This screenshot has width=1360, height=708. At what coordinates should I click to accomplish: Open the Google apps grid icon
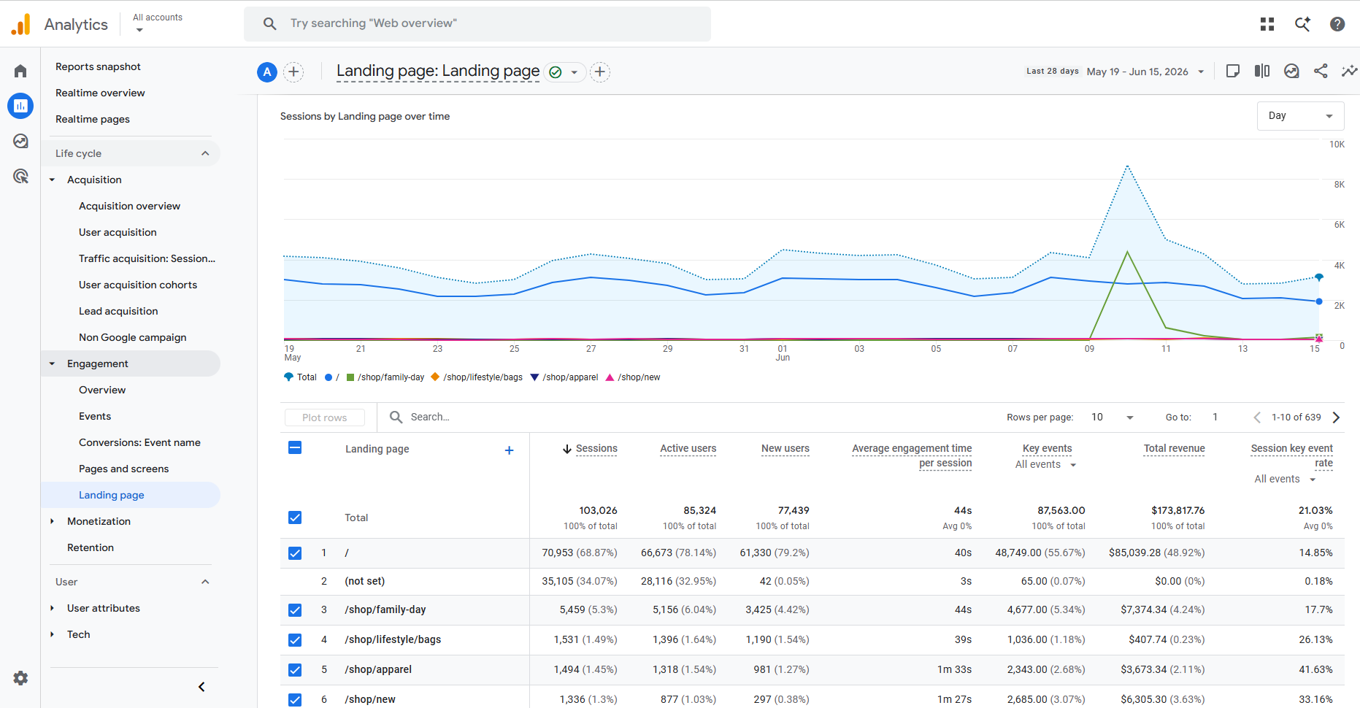1267,24
